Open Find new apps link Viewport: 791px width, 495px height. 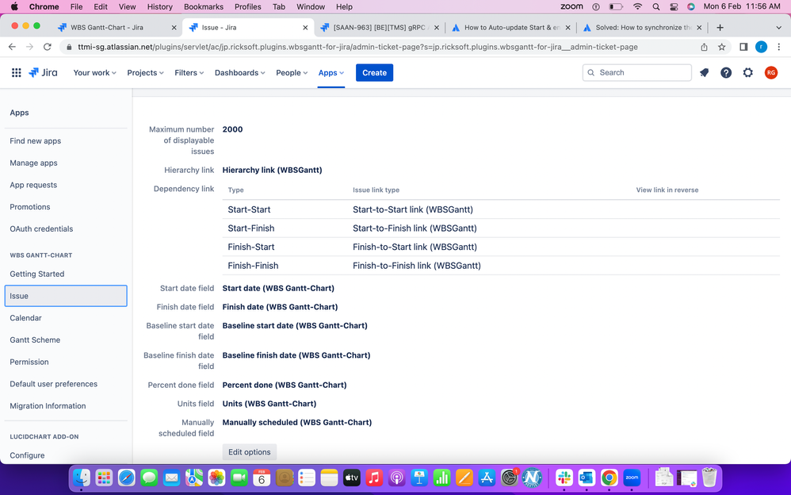pos(36,141)
